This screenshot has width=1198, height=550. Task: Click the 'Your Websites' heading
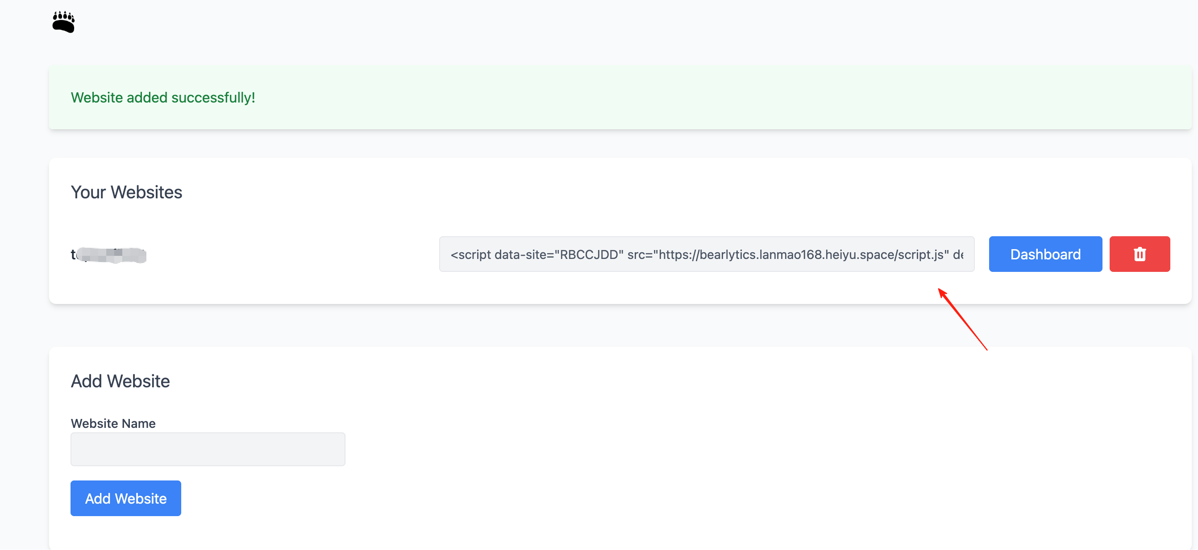point(126,192)
